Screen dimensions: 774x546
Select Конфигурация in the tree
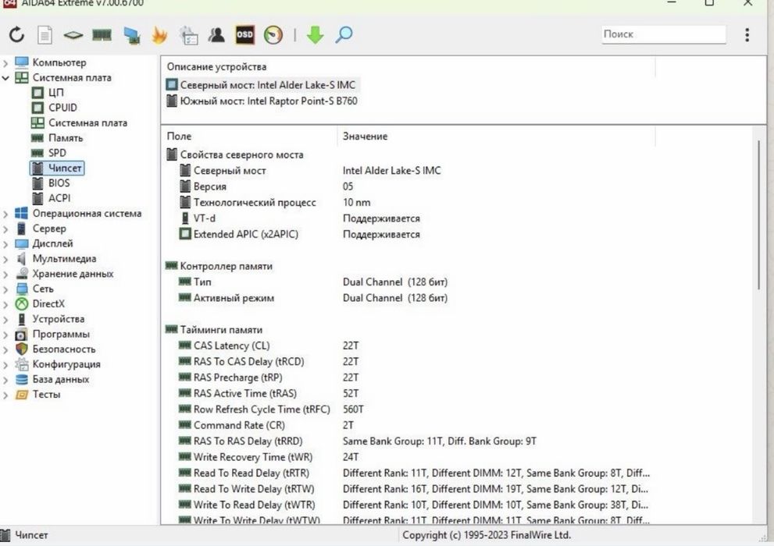66,364
